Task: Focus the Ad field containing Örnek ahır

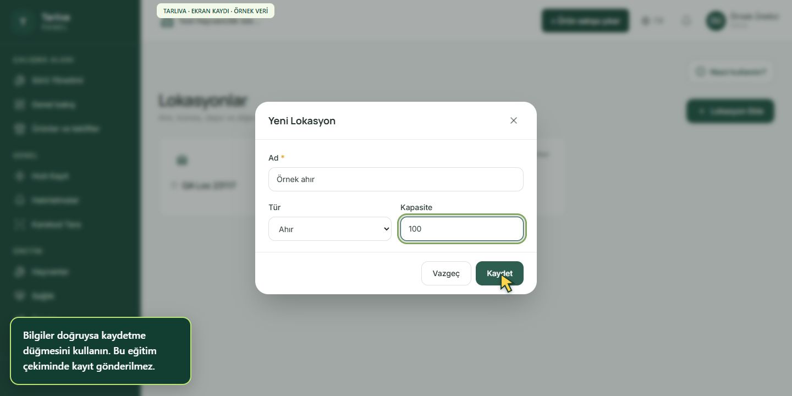Action: (396, 179)
